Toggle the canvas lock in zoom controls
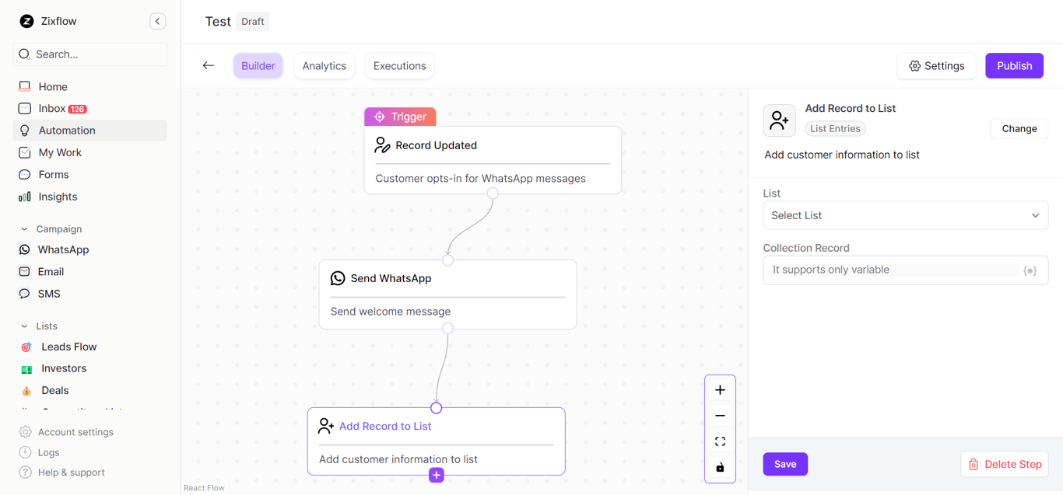 [x=720, y=467]
